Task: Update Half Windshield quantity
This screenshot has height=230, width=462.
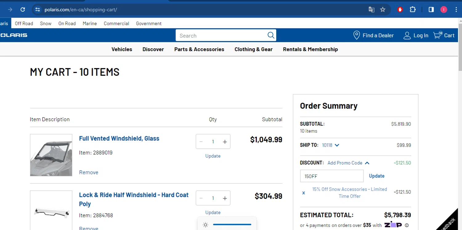Action: [213, 212]
